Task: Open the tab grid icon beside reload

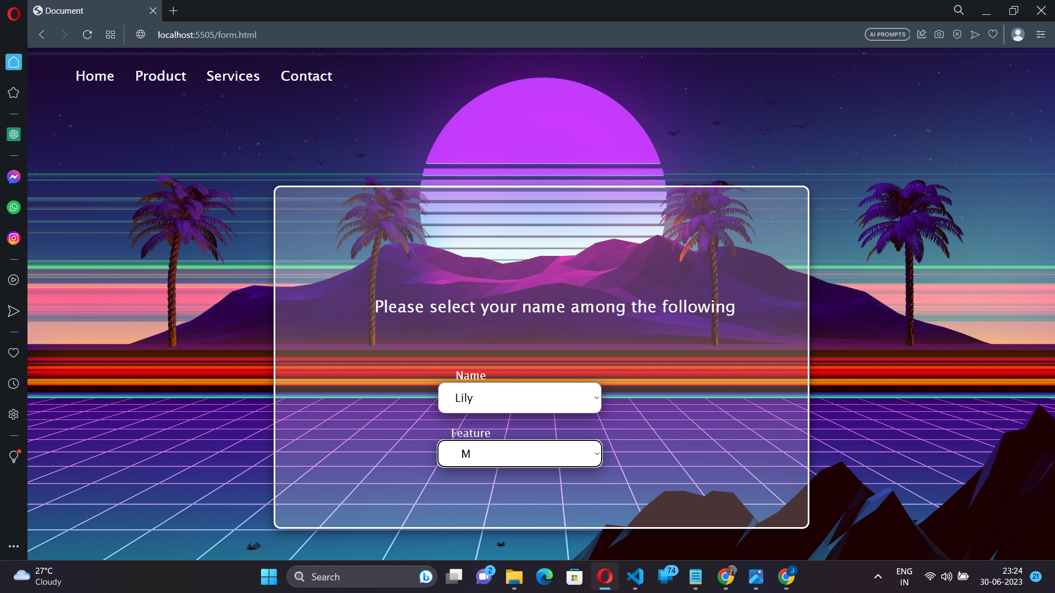Action: [110, 34]
